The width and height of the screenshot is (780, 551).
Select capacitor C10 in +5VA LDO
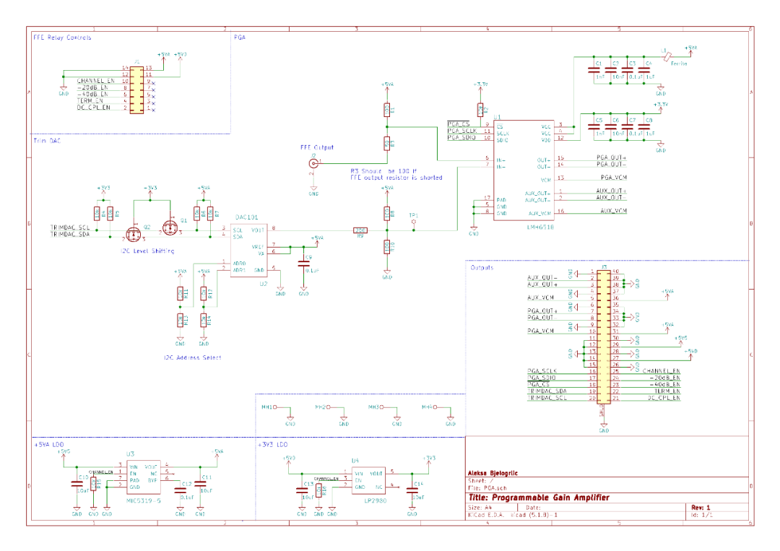tap(77, 484)
